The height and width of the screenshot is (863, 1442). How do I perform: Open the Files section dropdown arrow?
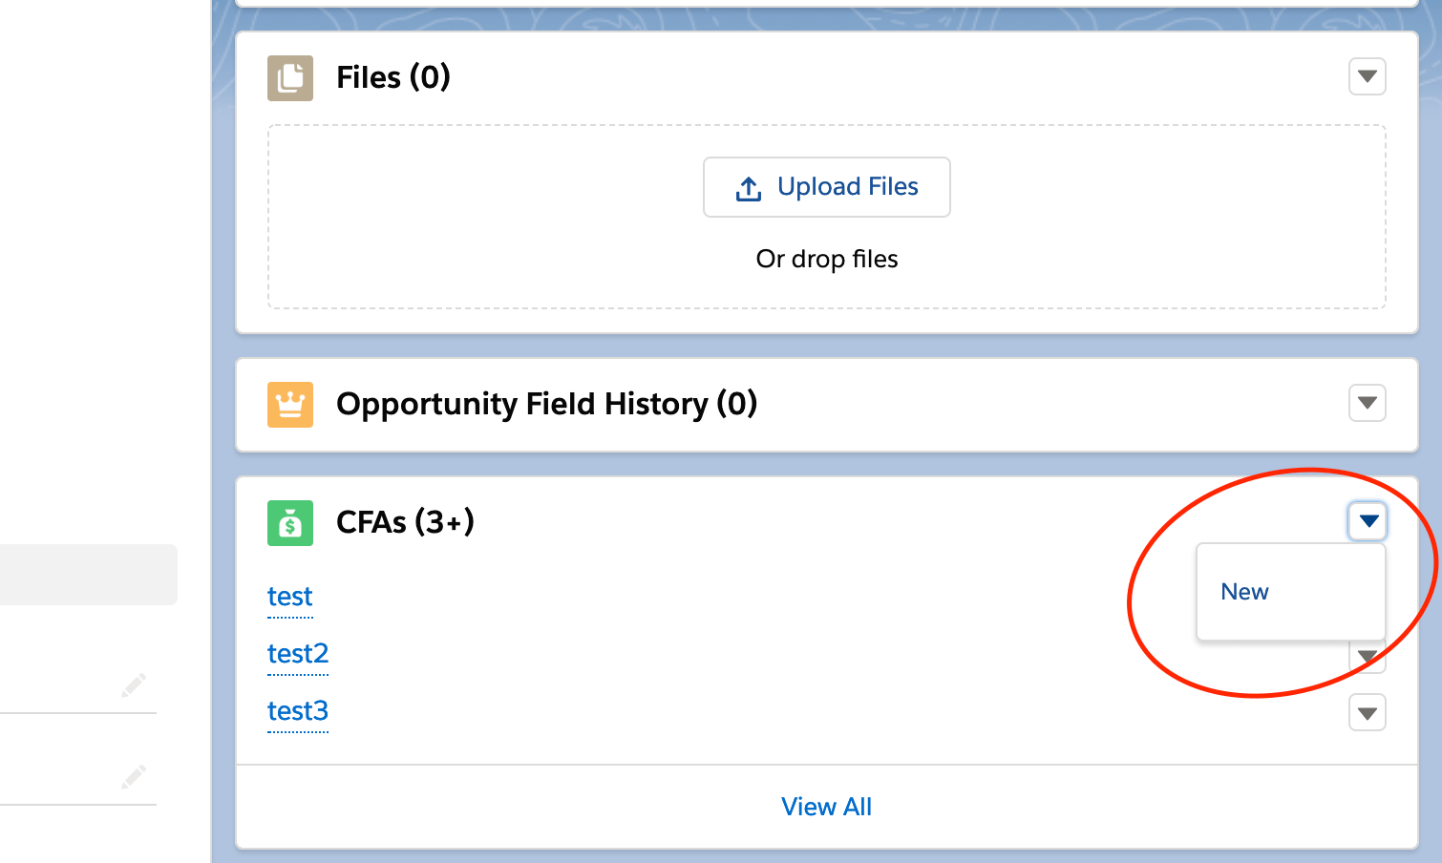pyautogui.click(x=1367, y=76)
